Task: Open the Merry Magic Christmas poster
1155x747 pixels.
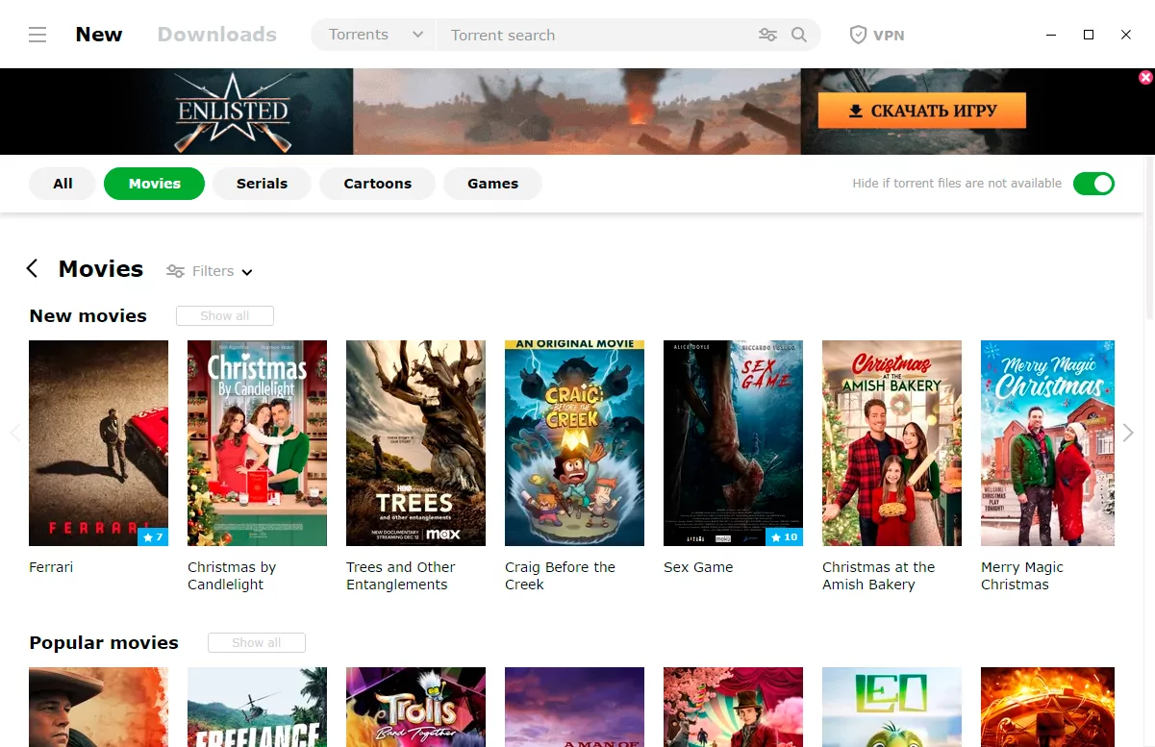Action: tap(1047, 443)
